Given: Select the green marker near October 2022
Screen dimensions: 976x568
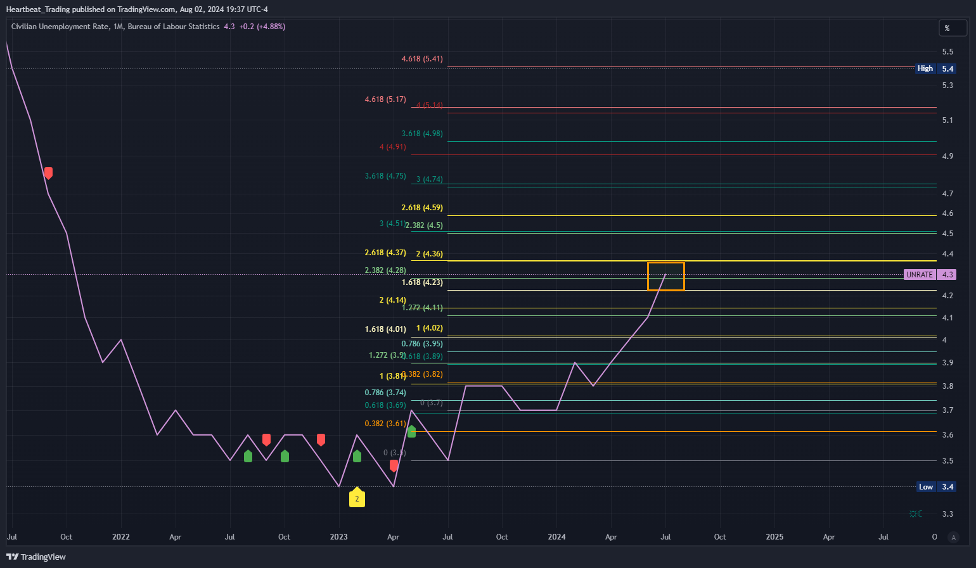Looking at the screenshot, I should click(285, 456).
